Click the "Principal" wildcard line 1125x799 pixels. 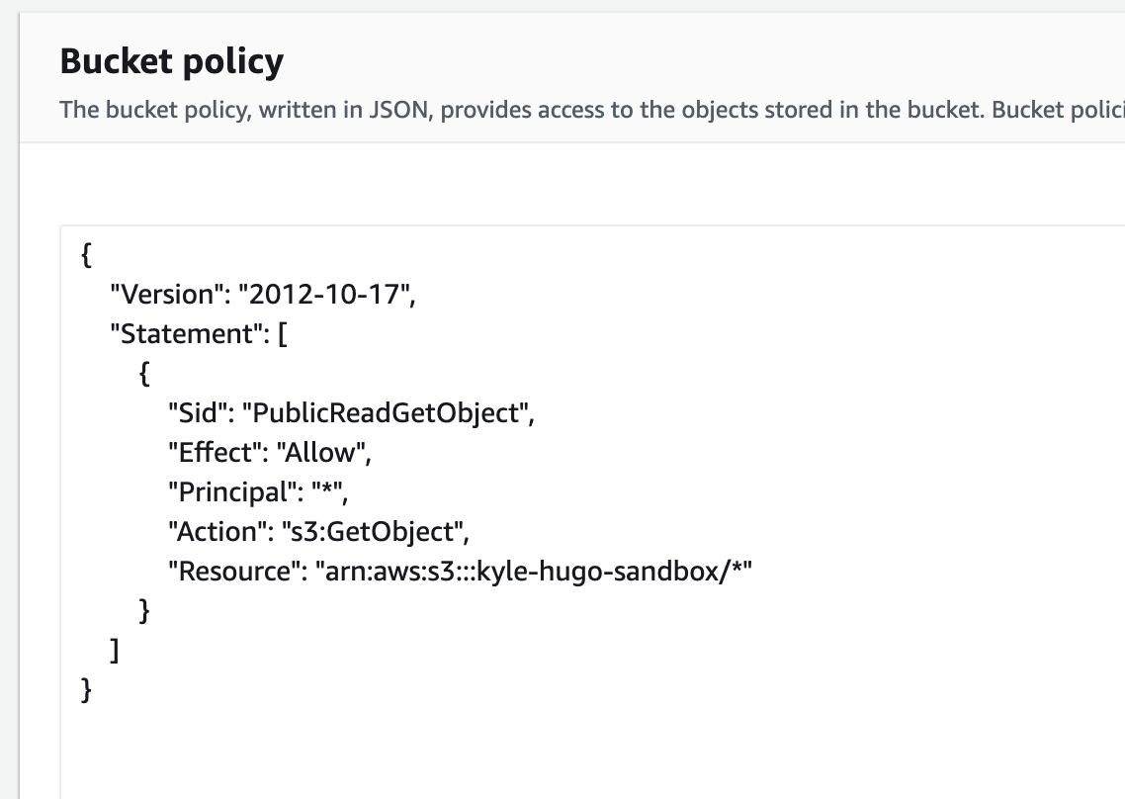pyautogui.click(x=258, y=491)
